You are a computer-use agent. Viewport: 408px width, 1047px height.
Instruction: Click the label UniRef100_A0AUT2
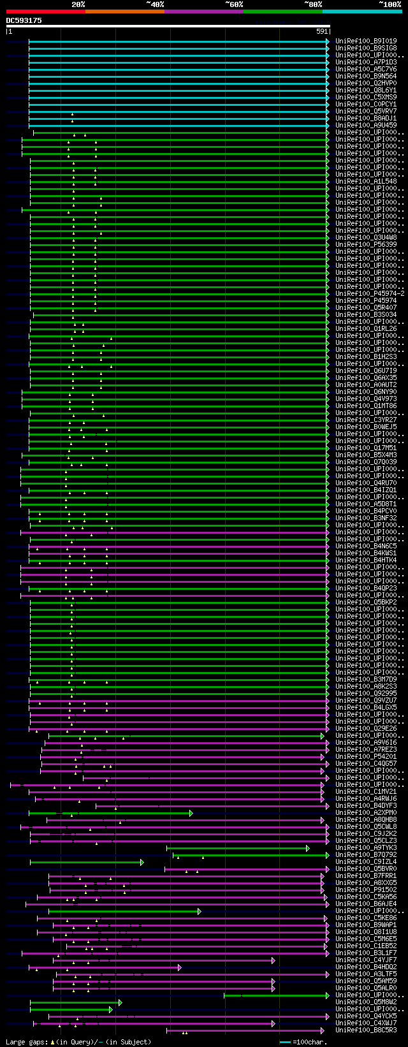(366, 384)
